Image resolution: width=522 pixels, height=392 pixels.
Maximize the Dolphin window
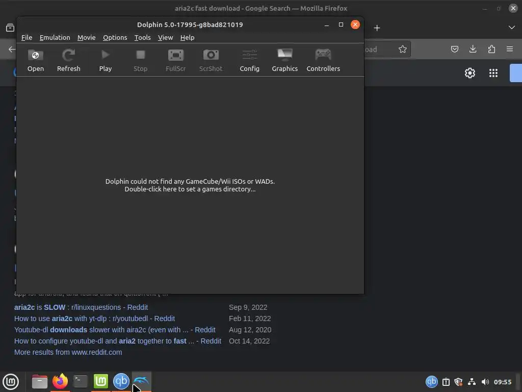tap(341, 24)
